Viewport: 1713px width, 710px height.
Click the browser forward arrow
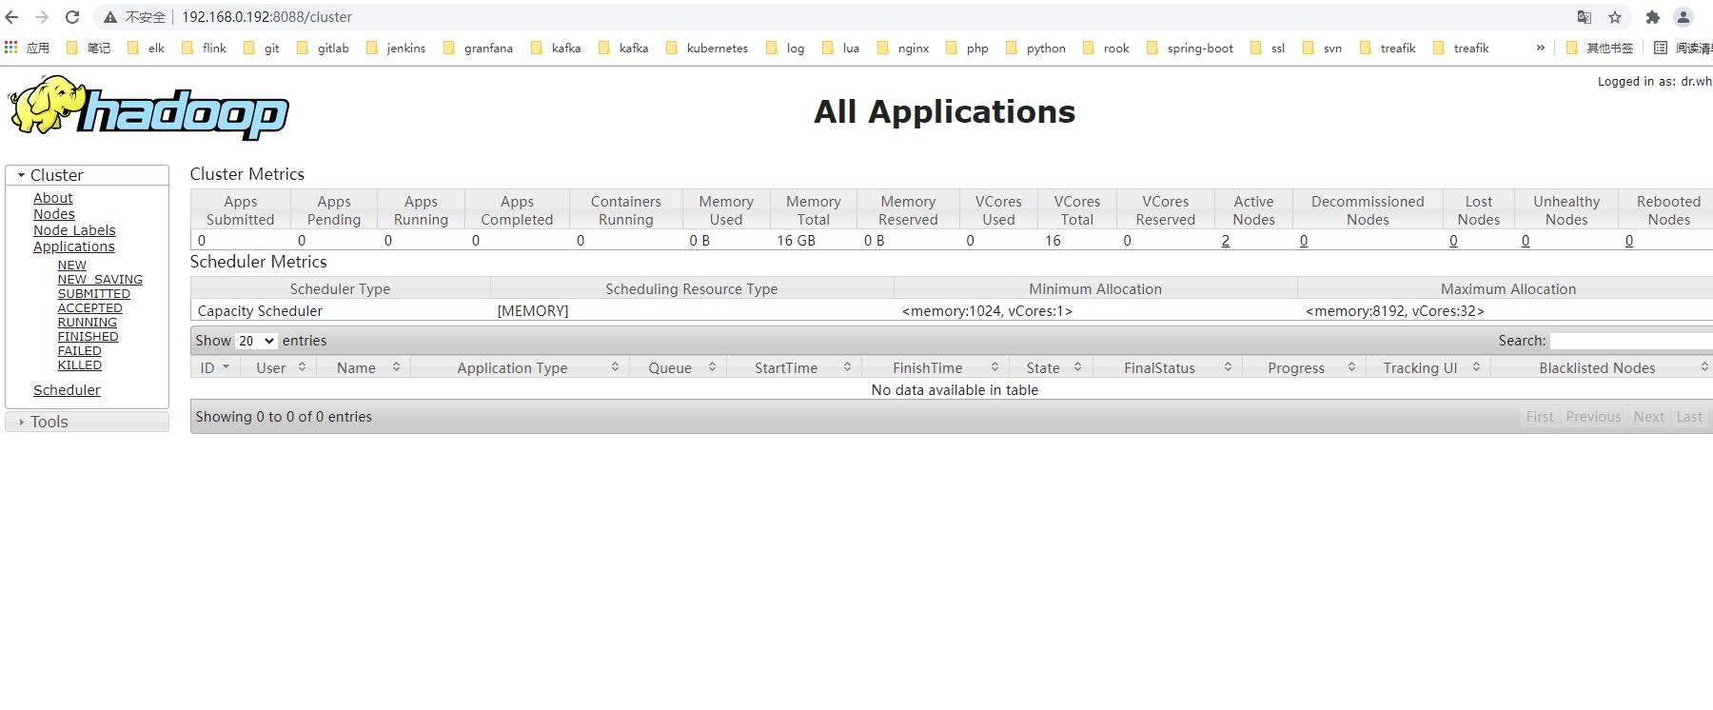click(x=42, y=17)
